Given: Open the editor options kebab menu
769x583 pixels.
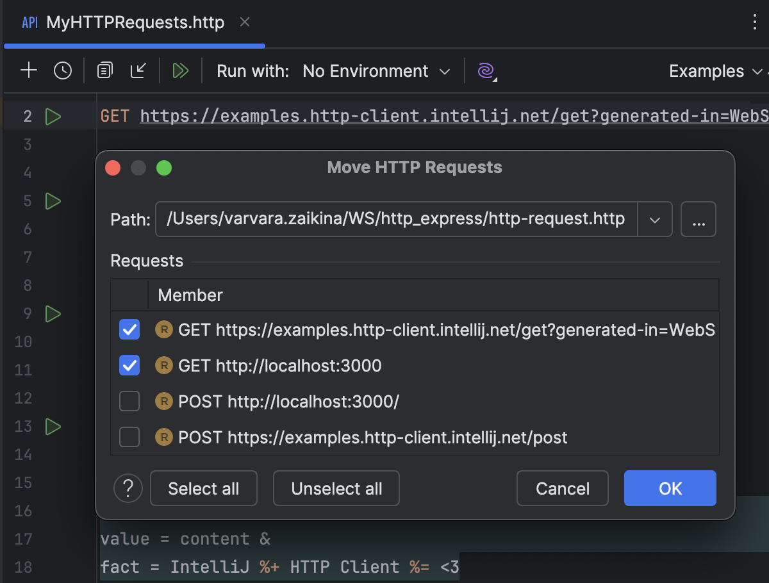Looking at the screenshot, I should click(754, 22).
